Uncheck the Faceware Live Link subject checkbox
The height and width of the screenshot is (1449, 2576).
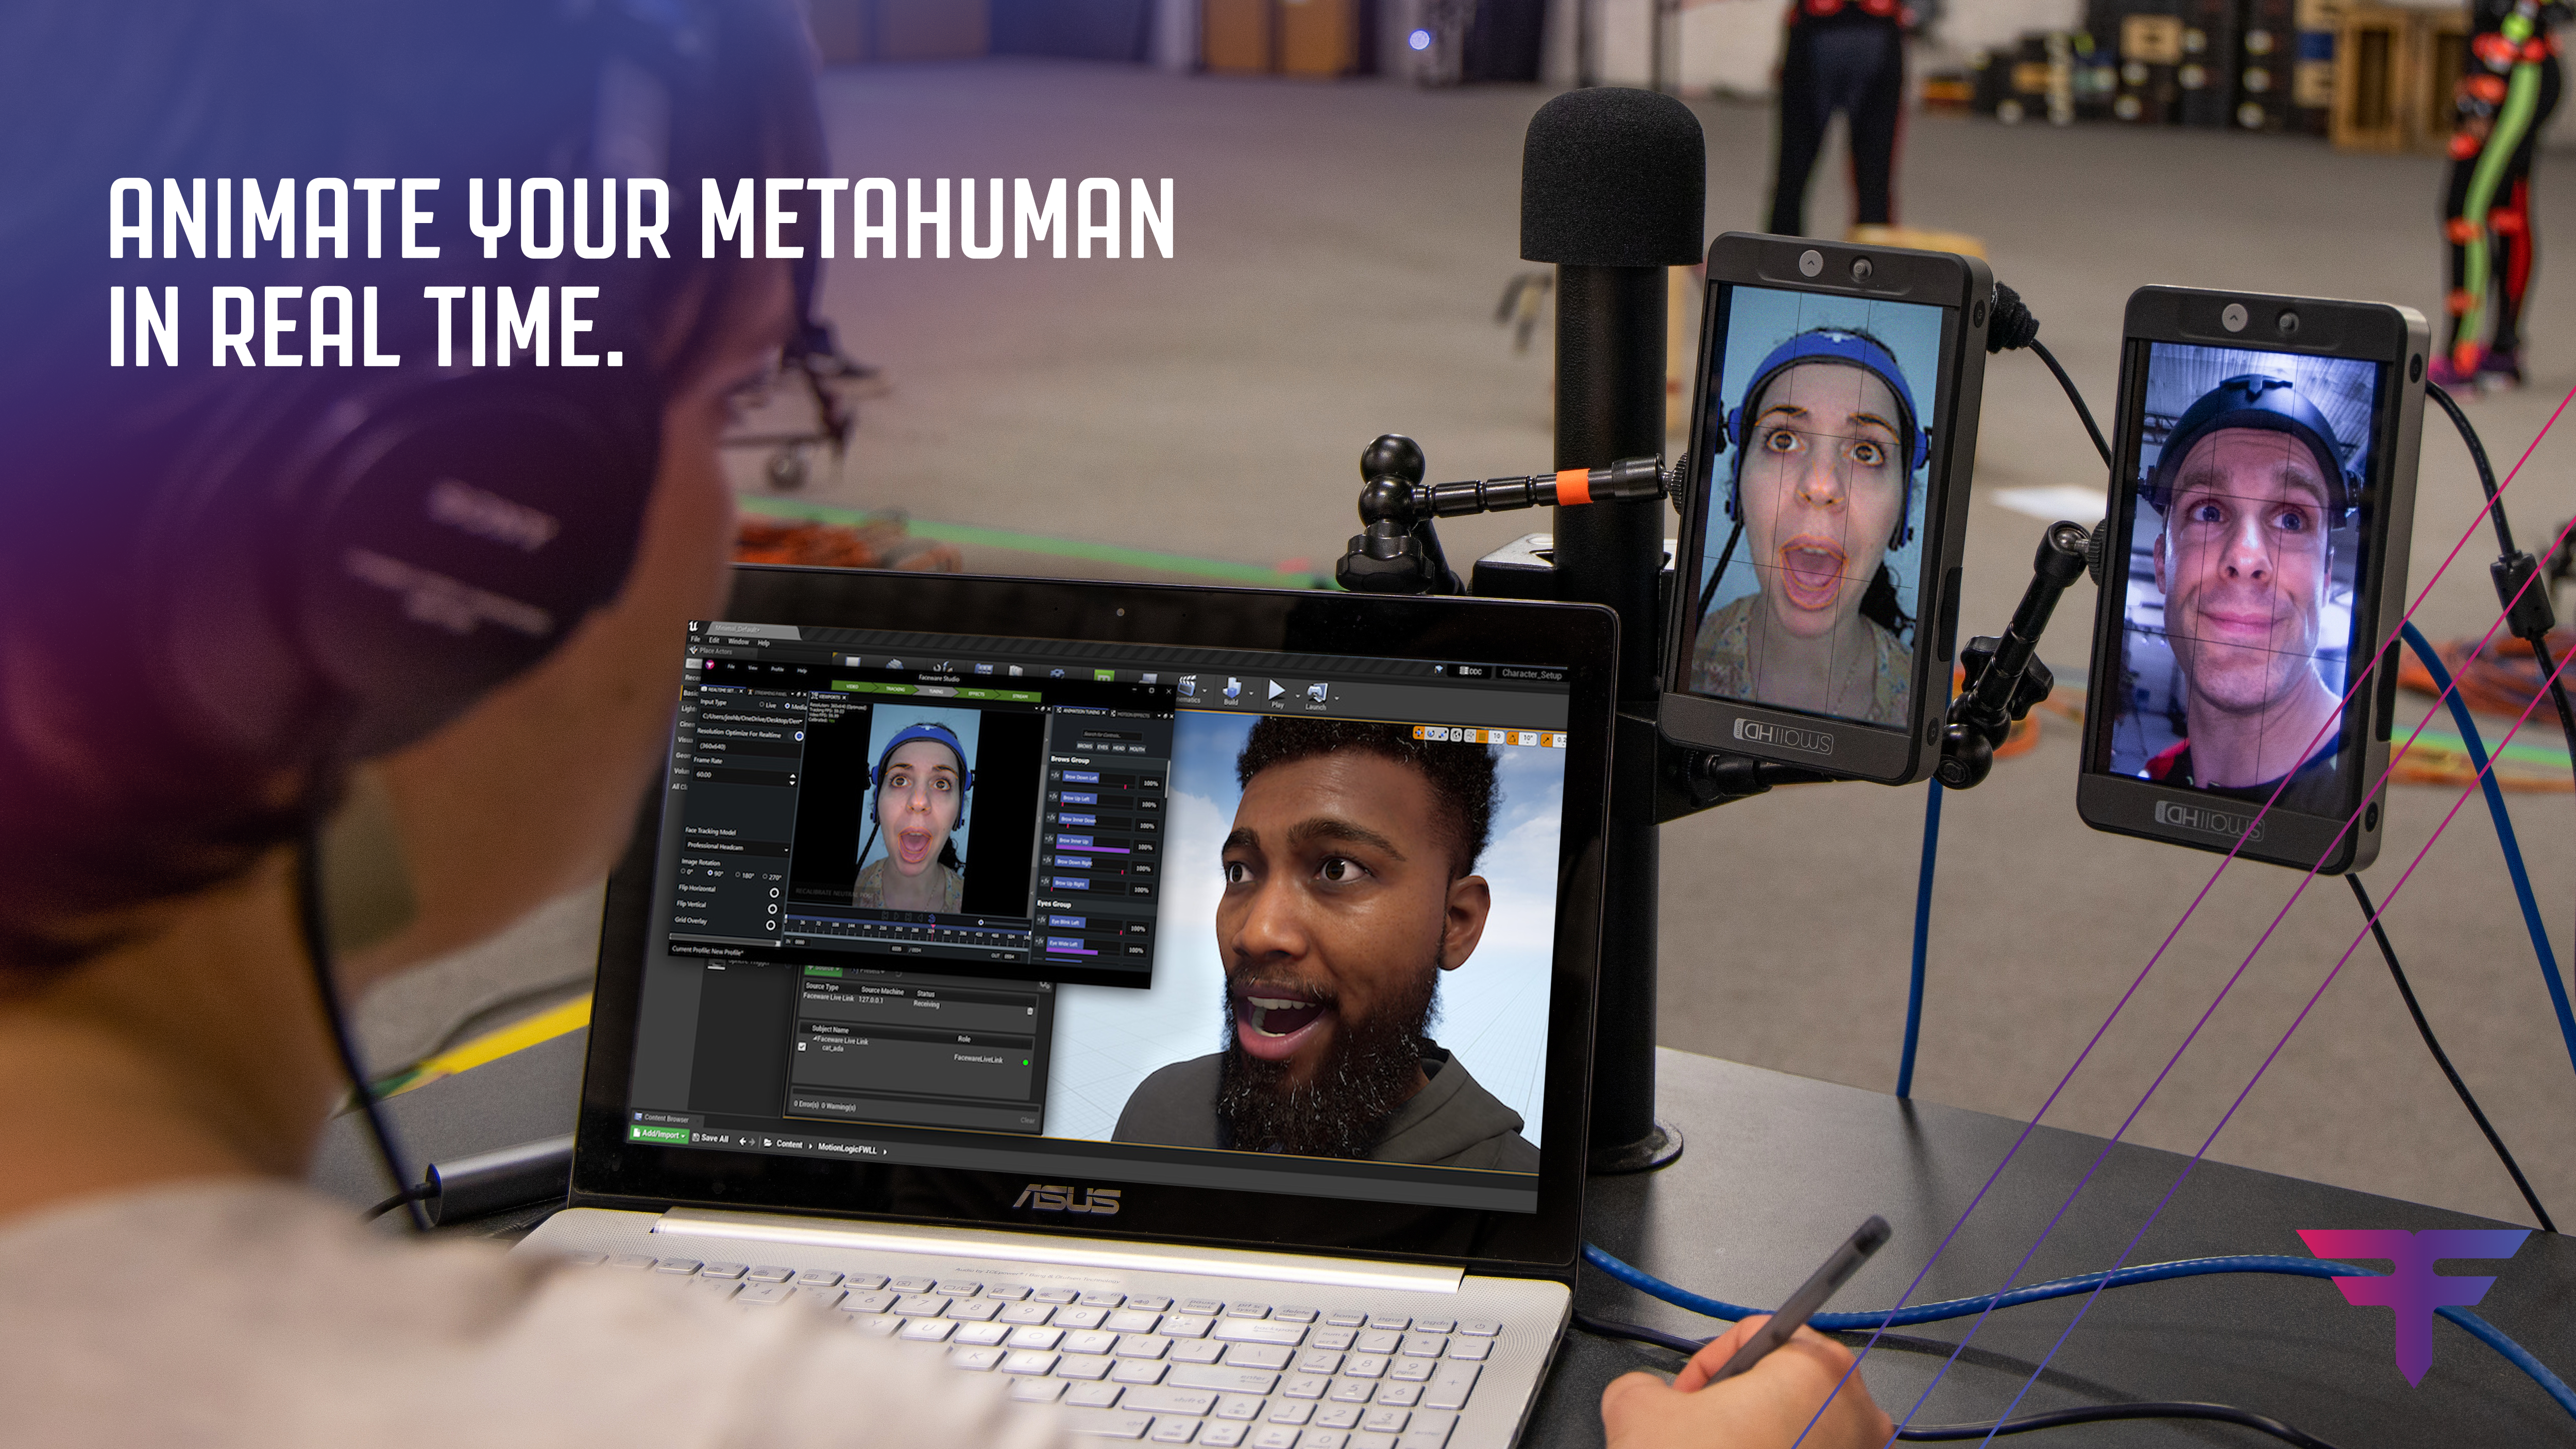coord(802,1046)
